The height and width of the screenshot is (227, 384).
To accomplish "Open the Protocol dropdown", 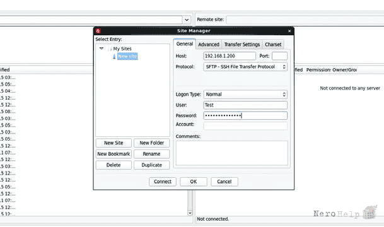I will pos(245,67).
